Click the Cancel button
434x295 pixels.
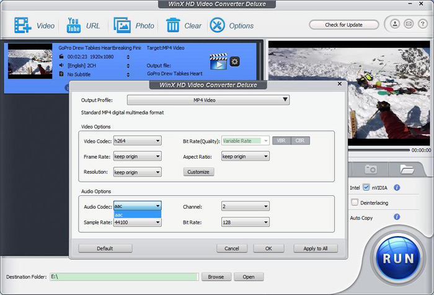[x=232, y=249]
